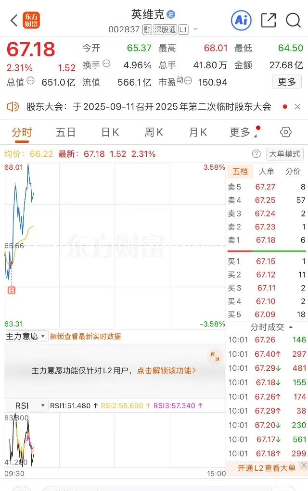Tap the question mark help icon
This screenshot has width=308, height=491.
[256, 154]
